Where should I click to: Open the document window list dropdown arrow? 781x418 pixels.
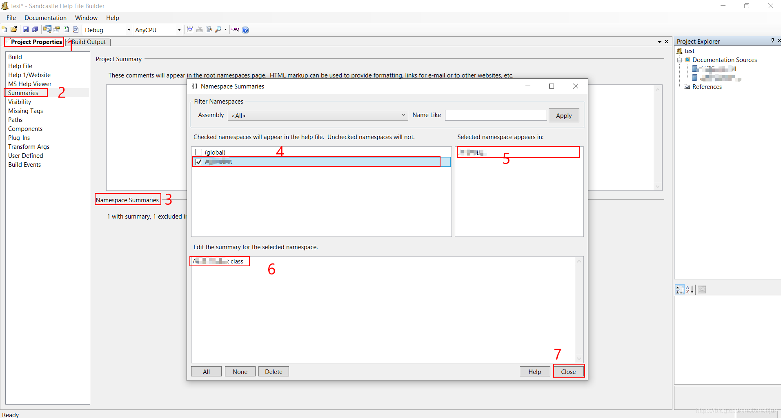coord(660,42)
